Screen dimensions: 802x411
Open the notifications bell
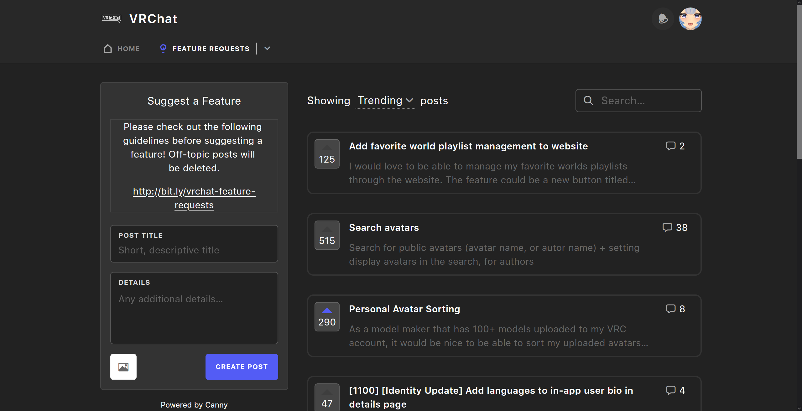[x=663, y=19]
